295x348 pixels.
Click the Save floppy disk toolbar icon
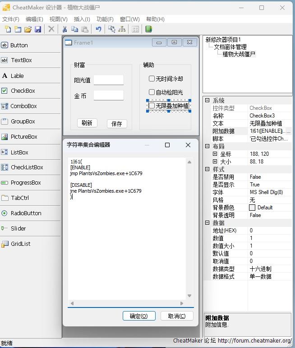point(38,29)
